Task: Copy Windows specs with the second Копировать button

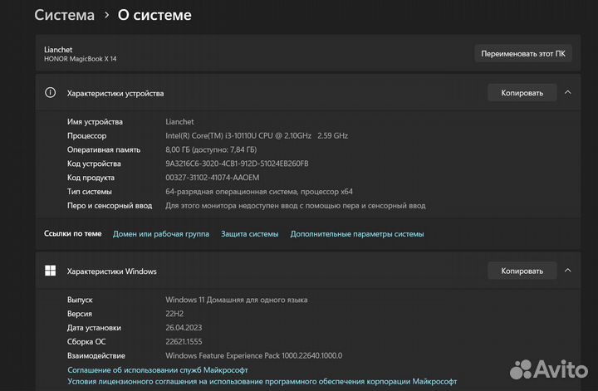Action: [x=522, y=271]
